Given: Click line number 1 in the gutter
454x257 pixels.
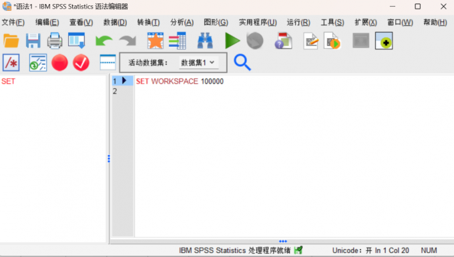Looking at the screenshot, I should point(115,81).
